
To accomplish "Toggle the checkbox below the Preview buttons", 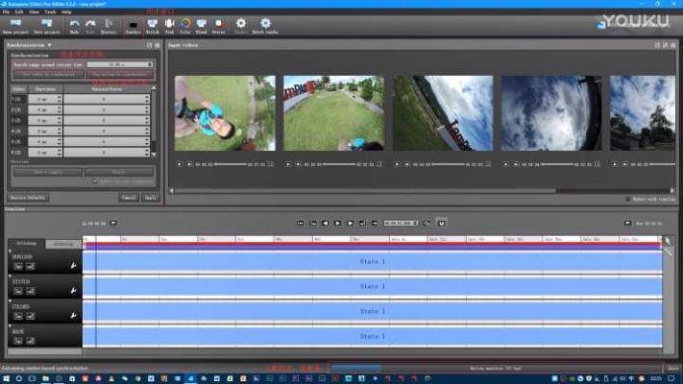I will point(93,180).
